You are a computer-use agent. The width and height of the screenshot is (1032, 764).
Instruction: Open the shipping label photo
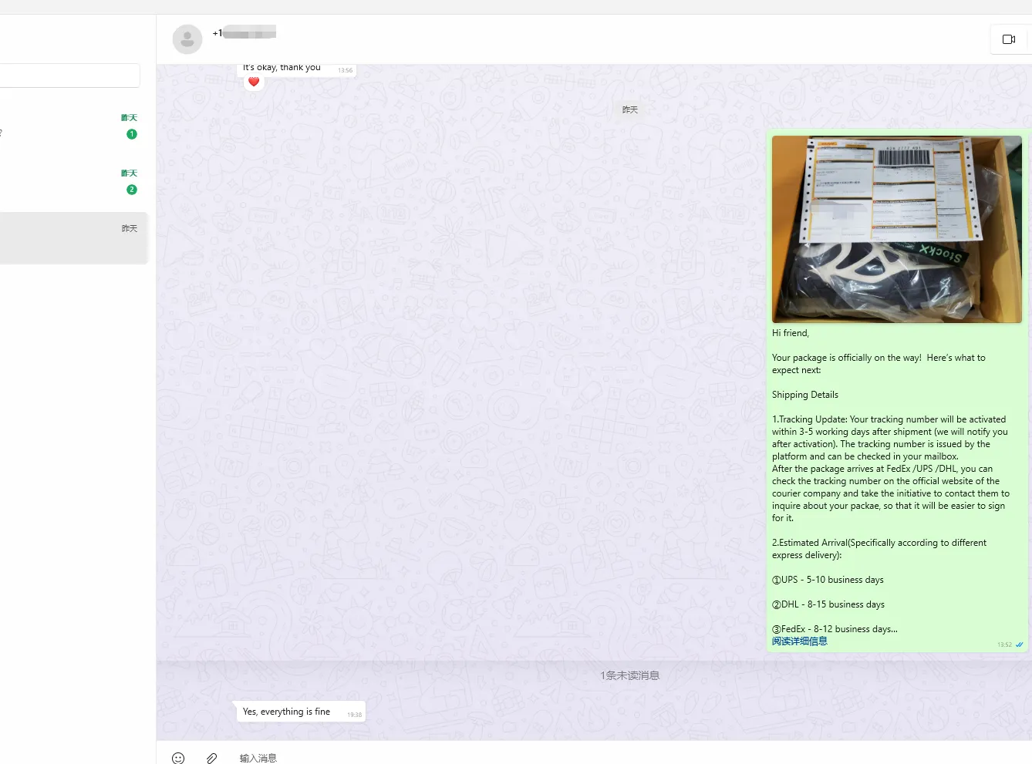pos(896,229)
